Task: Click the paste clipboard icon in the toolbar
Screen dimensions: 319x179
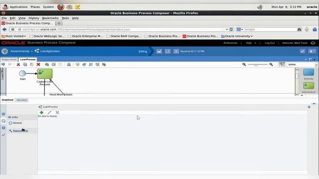Action: point(32,64)
